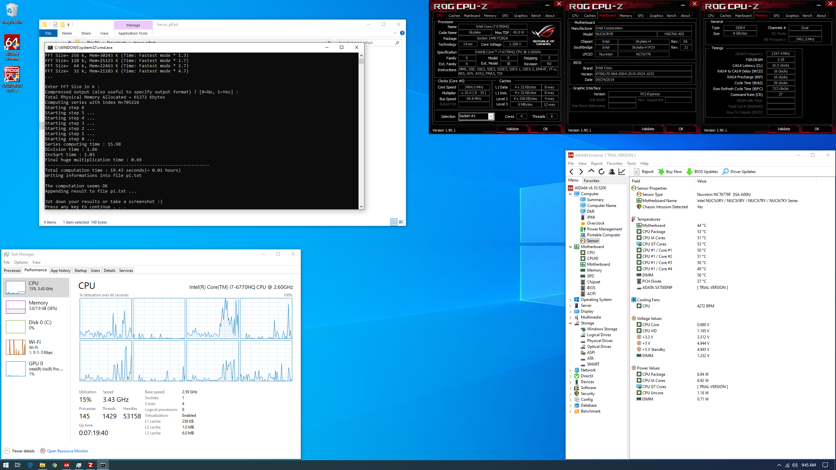Click Buy Now in AIDA64 toolbar
Screen dimensions: 836x470
(669, 172)
